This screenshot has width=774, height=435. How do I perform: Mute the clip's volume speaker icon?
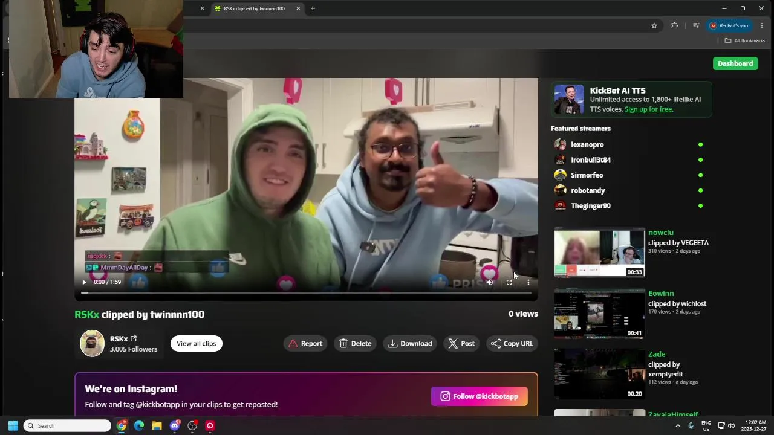click(x=489, y=282)
